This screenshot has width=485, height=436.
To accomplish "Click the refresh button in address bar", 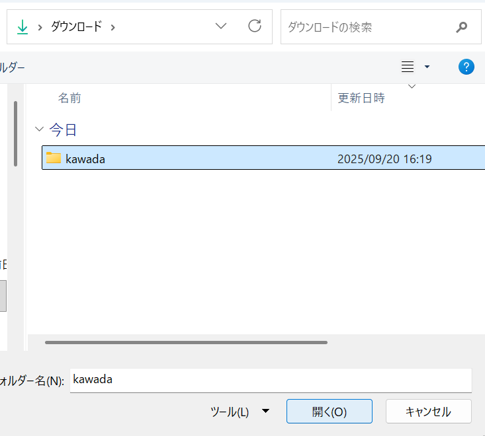I will point(254,26).
